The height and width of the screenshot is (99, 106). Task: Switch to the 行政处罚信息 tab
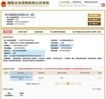(x=39, y=32)
